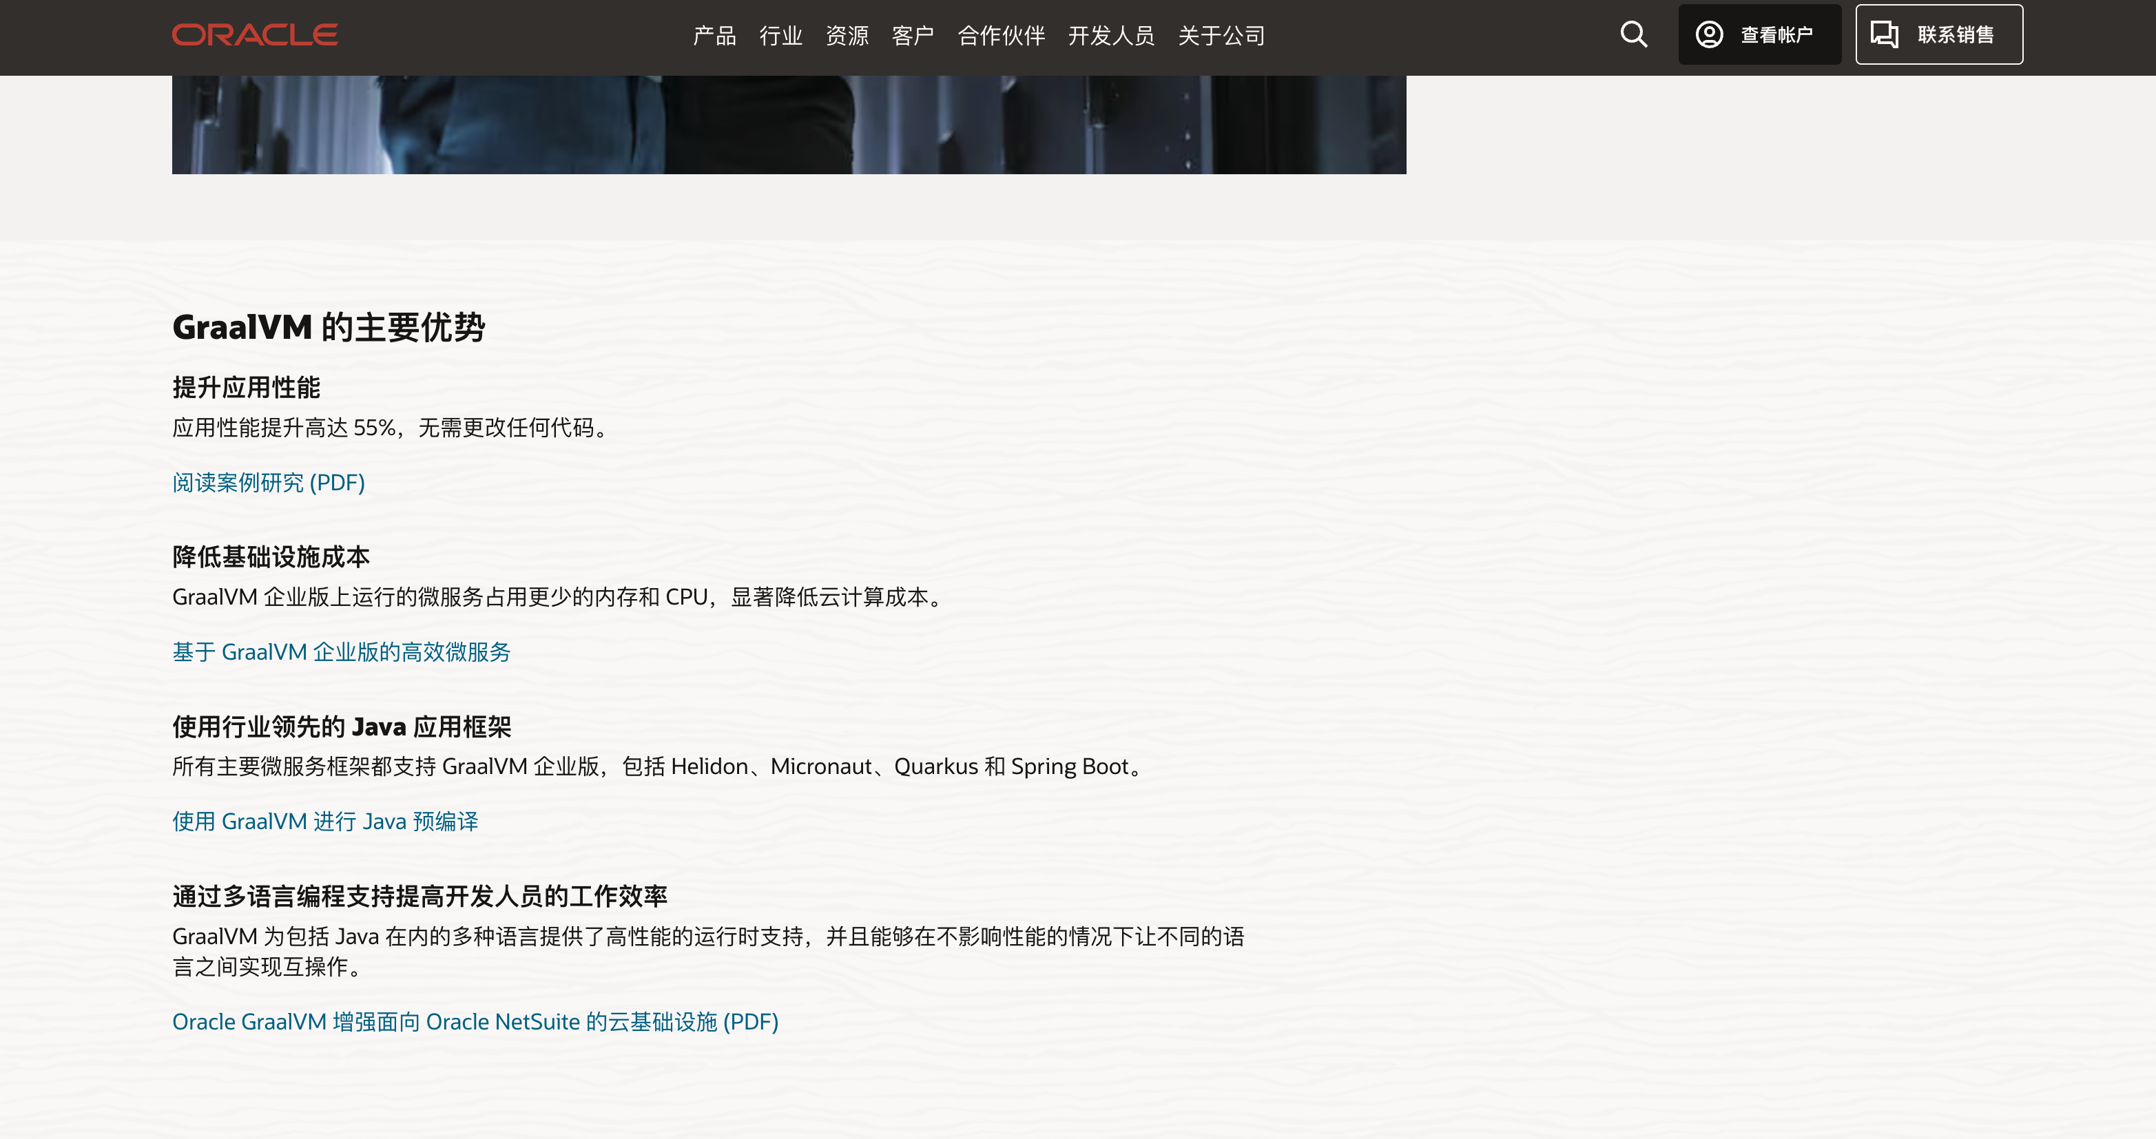Click the server room banner image

[789, 125]
